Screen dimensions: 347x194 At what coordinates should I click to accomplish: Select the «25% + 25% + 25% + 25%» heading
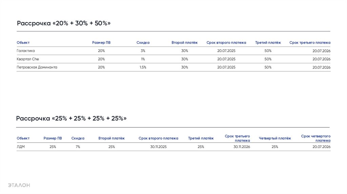pyautogui.click(x=71, y=118)
